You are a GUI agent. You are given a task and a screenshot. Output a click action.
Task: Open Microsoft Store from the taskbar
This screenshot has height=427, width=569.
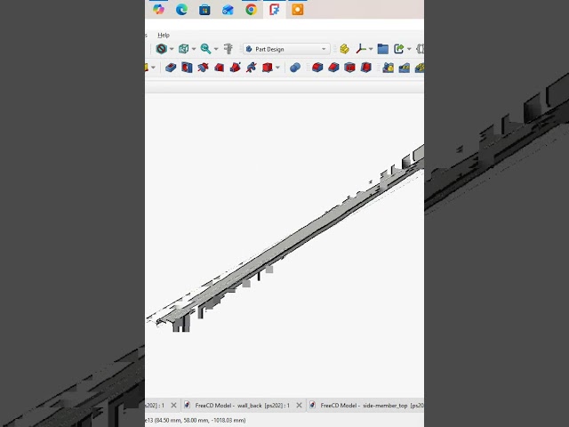coord(204,10)
